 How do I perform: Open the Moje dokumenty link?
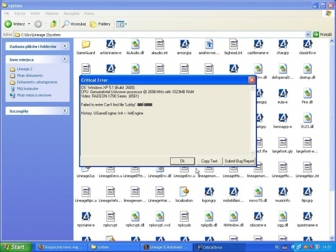[x=30, y=75]
